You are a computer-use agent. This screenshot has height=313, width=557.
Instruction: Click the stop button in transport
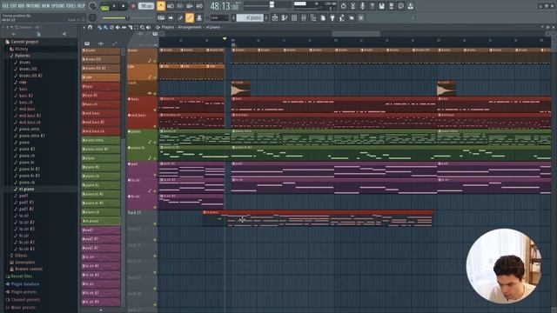coord(124,6)
